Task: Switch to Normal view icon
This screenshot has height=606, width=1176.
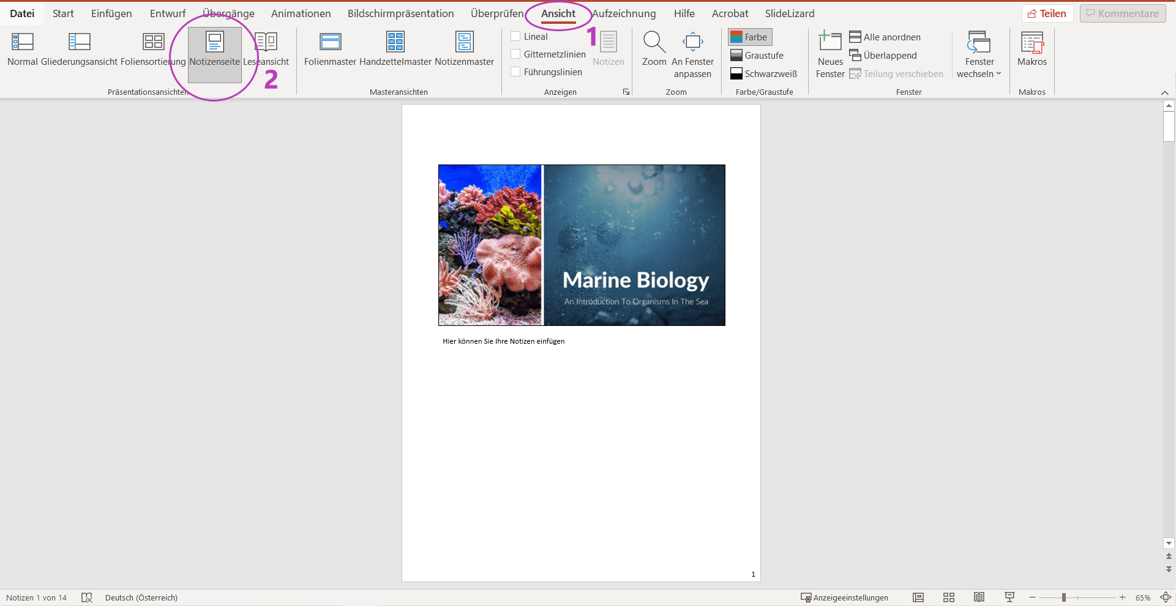Action: coord(23,42)
